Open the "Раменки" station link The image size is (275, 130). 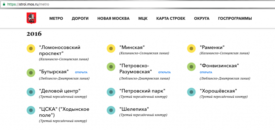click(x=212, y=47)
